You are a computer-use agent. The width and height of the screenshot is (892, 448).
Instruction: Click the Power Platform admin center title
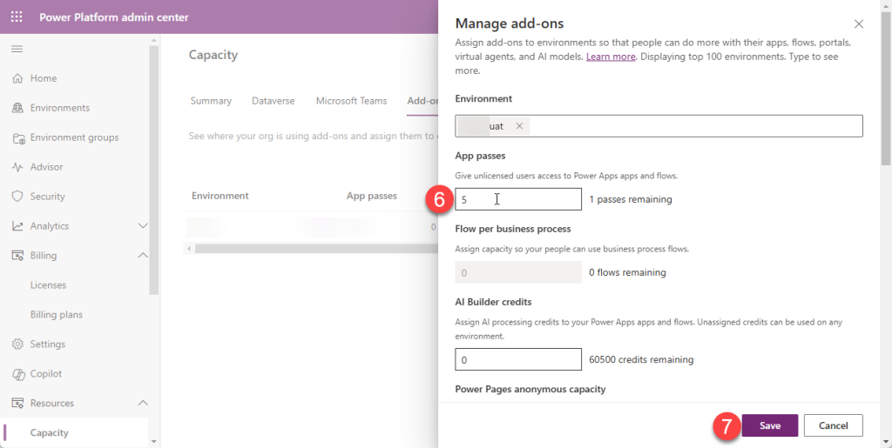[114, 17]
